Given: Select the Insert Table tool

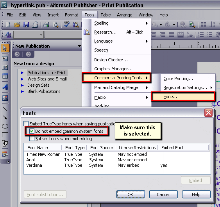Looking at the screenshot, I should click(x=5, y=76).
